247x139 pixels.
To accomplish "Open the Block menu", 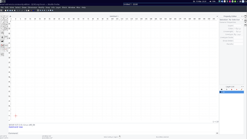I will pyautogui.click(x=64, y=8).
